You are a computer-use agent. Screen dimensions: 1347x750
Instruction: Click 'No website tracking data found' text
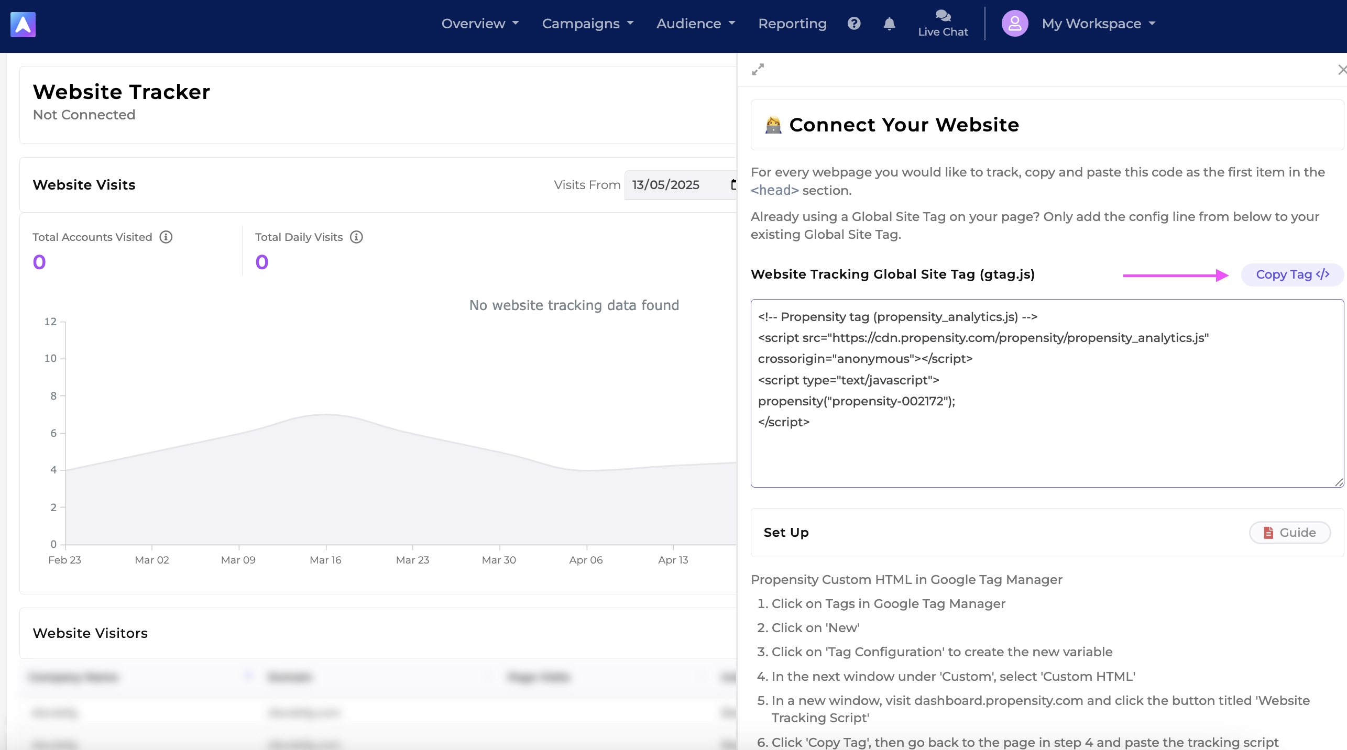pyautogui.click(x=574, y=305)
